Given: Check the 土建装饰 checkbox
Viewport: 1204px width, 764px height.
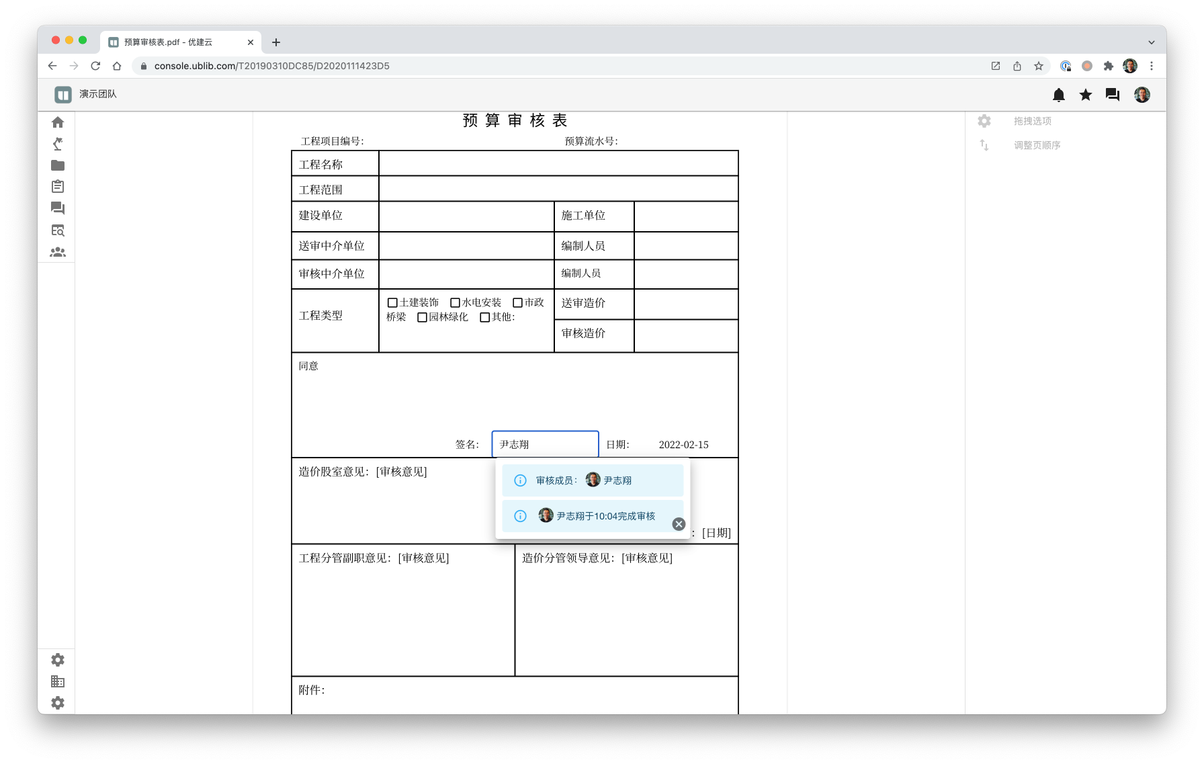Looking at the screenshot, I should pos(392,303).
